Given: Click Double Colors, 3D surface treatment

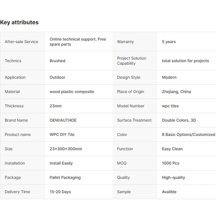Looking at the screenshot, I should click(x=179, y=120).
